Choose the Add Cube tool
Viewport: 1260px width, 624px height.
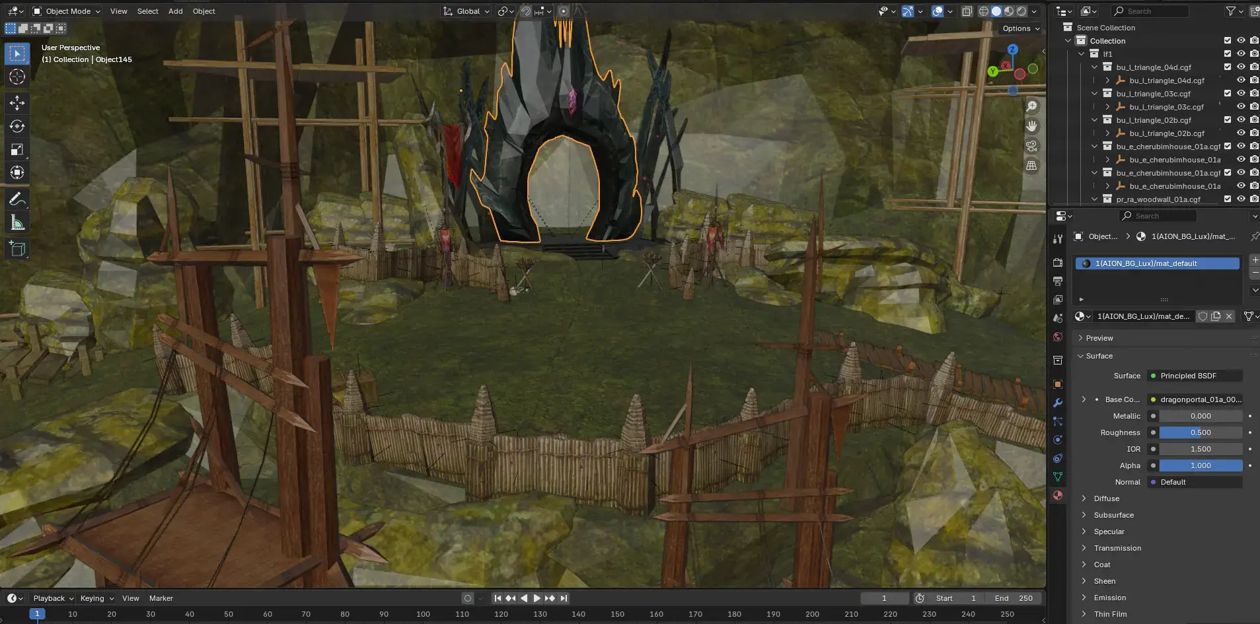coord(17,249)
